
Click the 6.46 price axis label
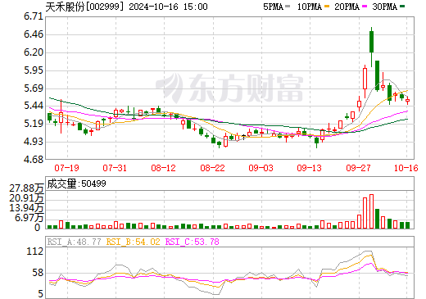(x=34, y=34)
